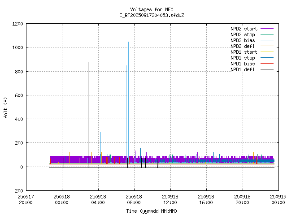Click the small blue spike near 290 V
This screenshot has height=215, width=287.
tap(100, 133)
